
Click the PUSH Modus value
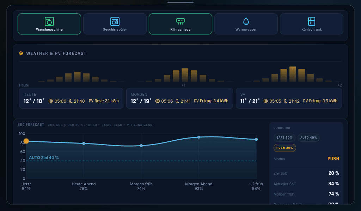(x=333, y=159)
